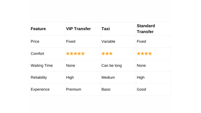
Task: Select the Basic experience cell
Action: point(106,89)
